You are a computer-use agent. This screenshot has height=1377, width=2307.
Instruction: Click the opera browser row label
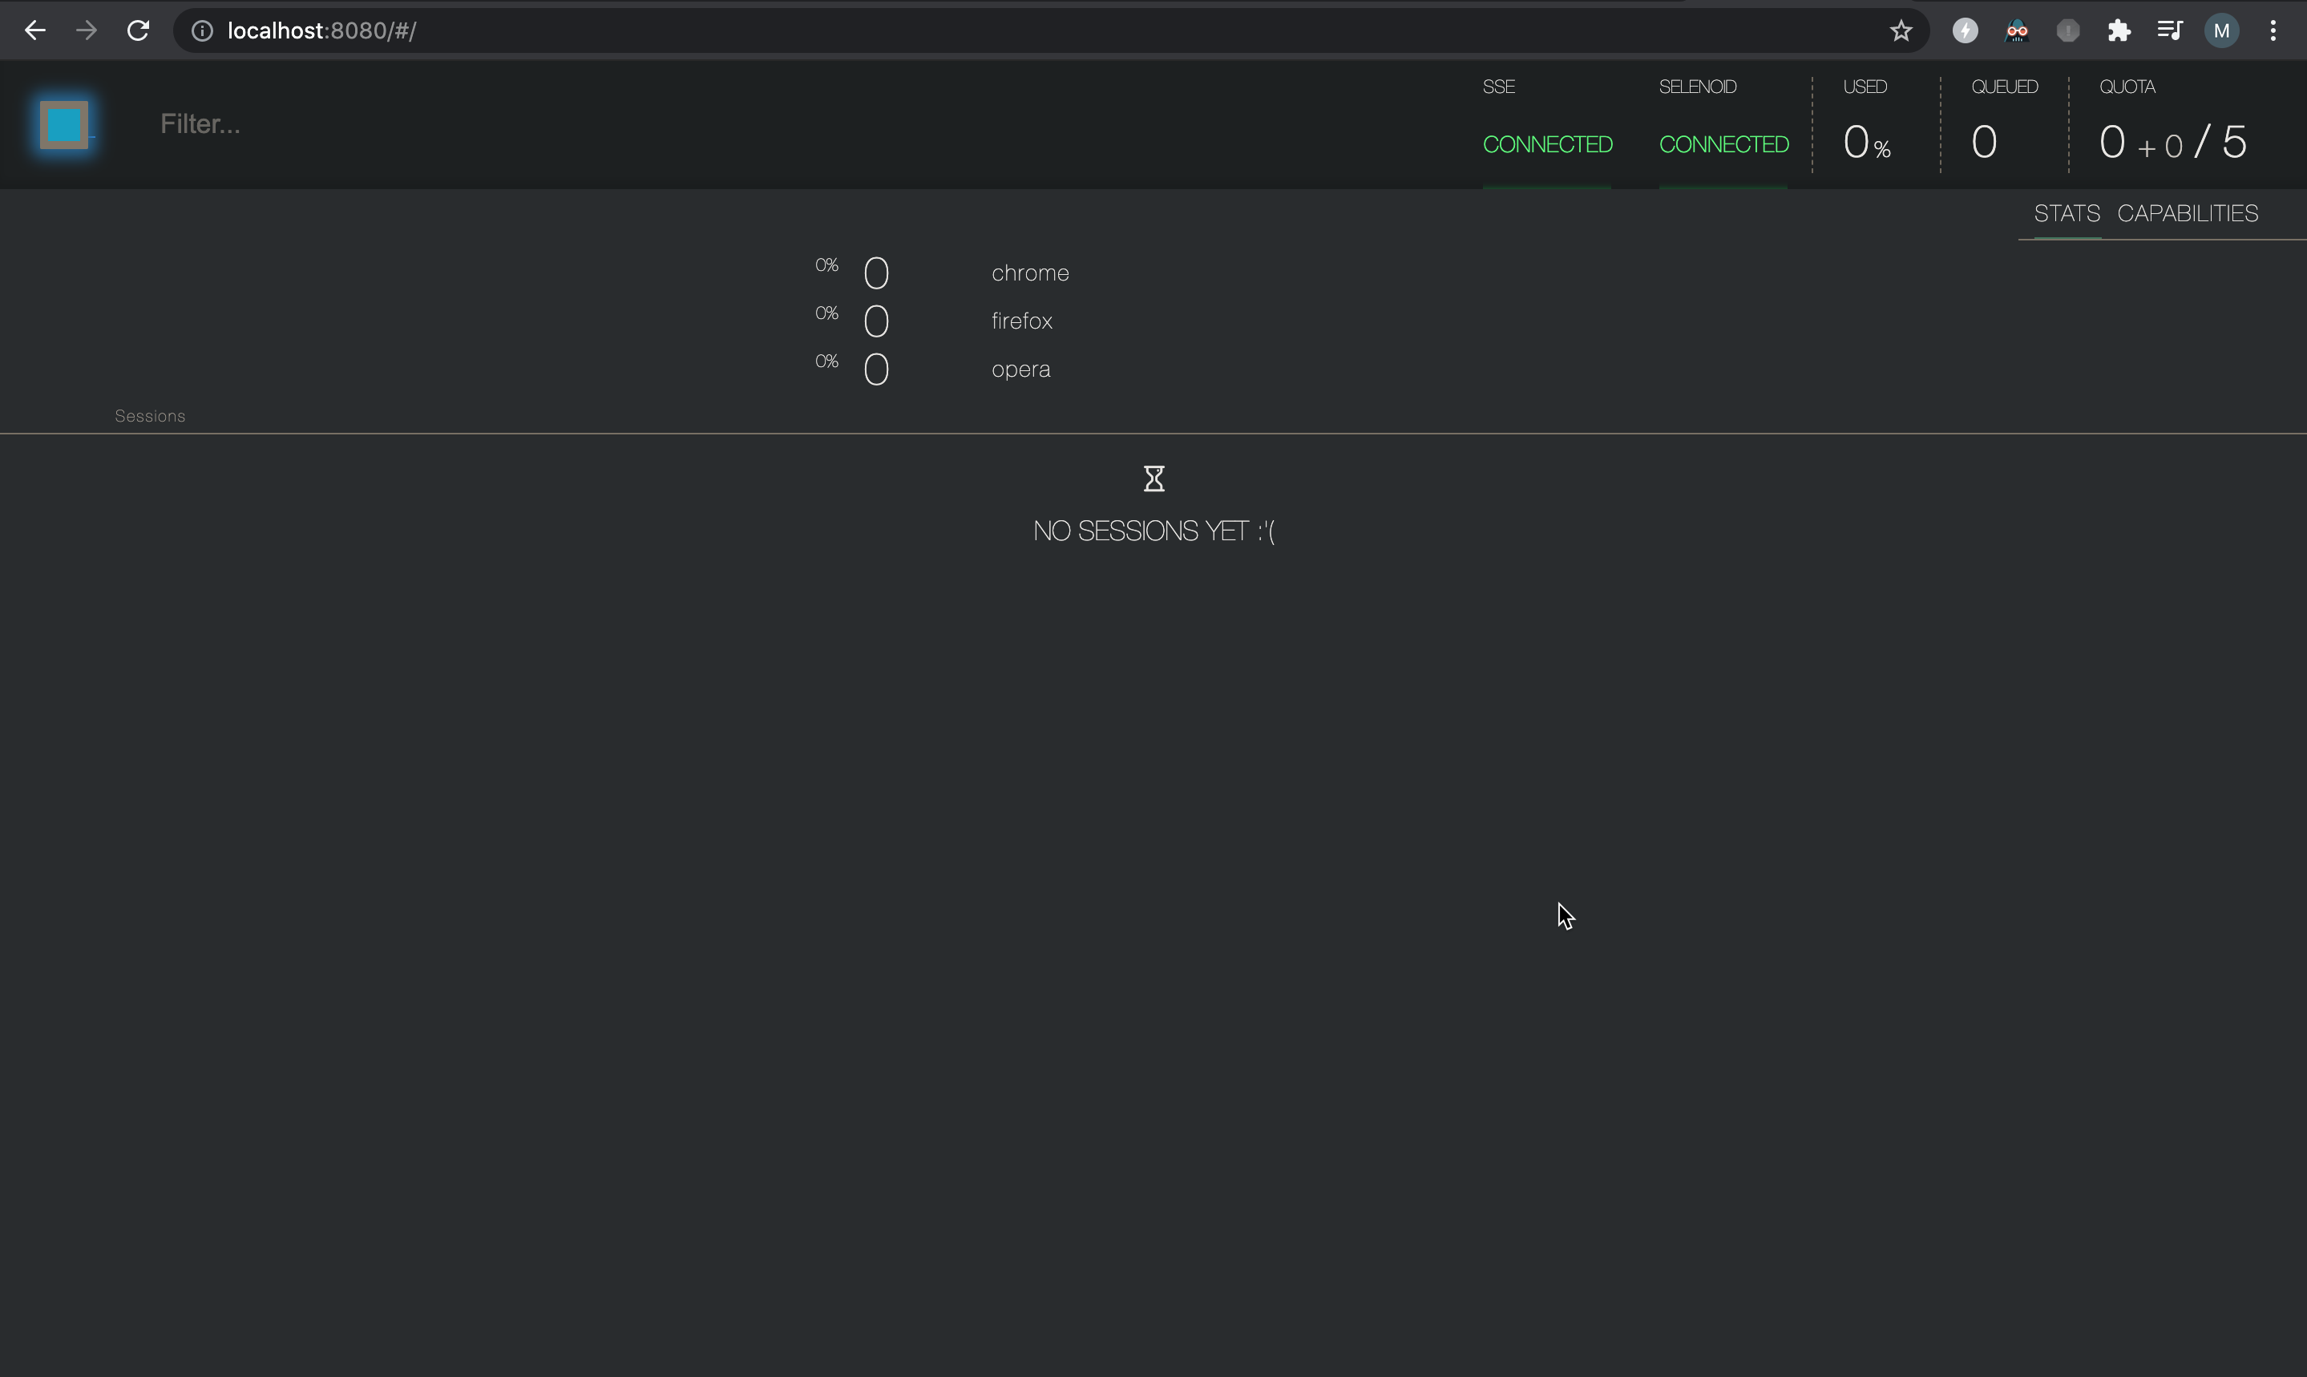point(1020,369)
